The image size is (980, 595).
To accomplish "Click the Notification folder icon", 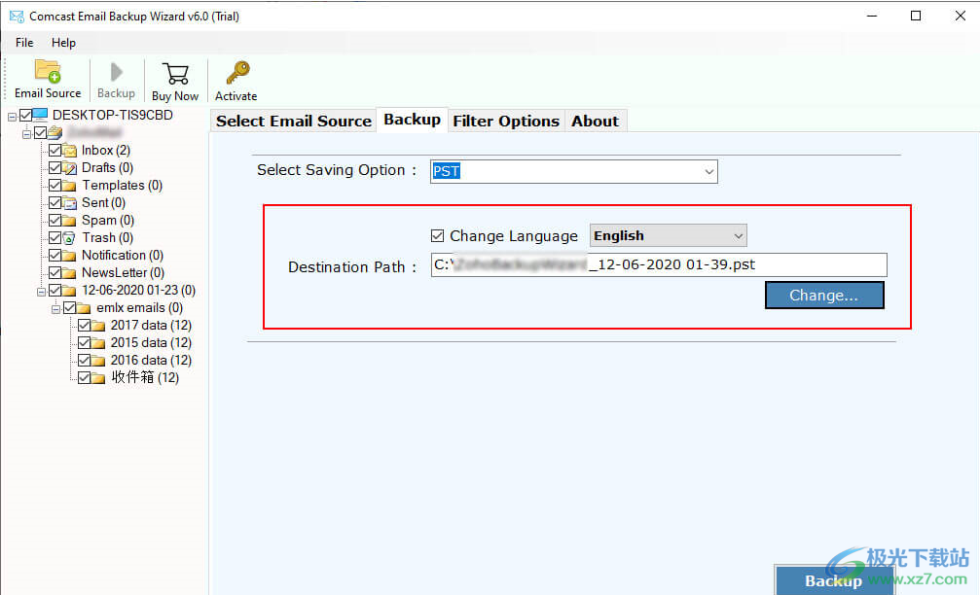I will point(69,256).
